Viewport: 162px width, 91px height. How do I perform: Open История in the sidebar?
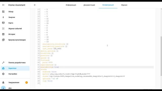pyautogui.click(x=12, y=34)
